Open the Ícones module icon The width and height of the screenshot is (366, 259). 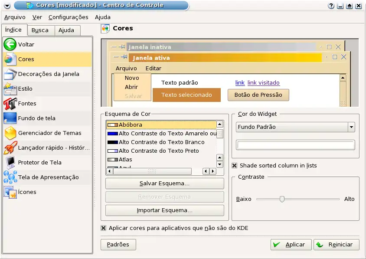[x=10, y=192]
